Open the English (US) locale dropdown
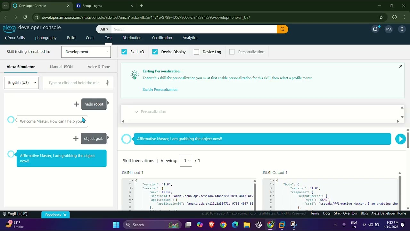The width and height of the screenshot is (410, 231). click(21, 83)
